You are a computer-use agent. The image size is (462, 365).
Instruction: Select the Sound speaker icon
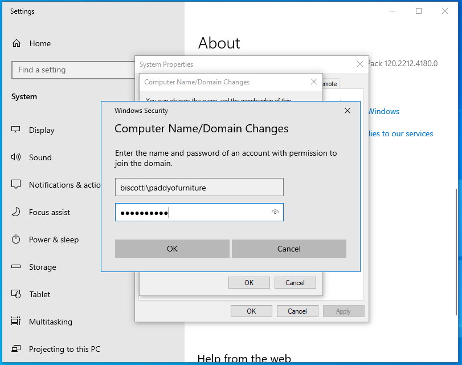click(x=17, y=157)
